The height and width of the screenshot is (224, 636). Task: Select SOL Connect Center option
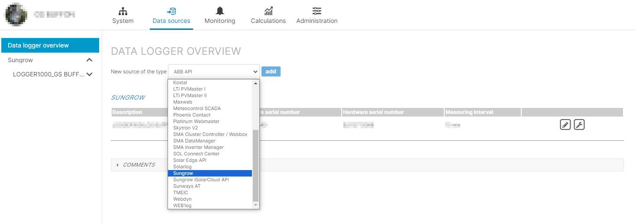pyautogui.click(x=210, y=154)
